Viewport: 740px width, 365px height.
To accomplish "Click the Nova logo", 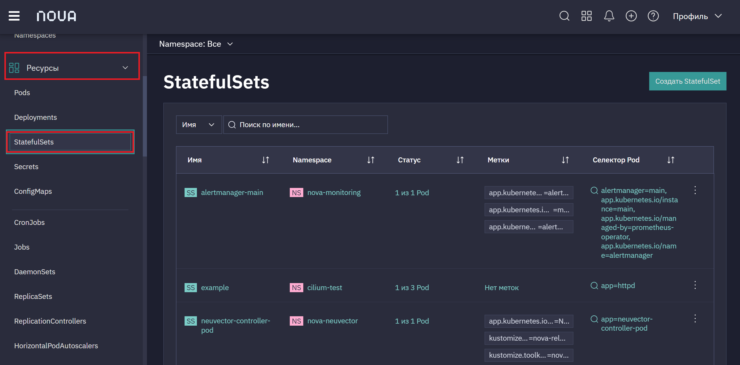I will coord(56,16).
